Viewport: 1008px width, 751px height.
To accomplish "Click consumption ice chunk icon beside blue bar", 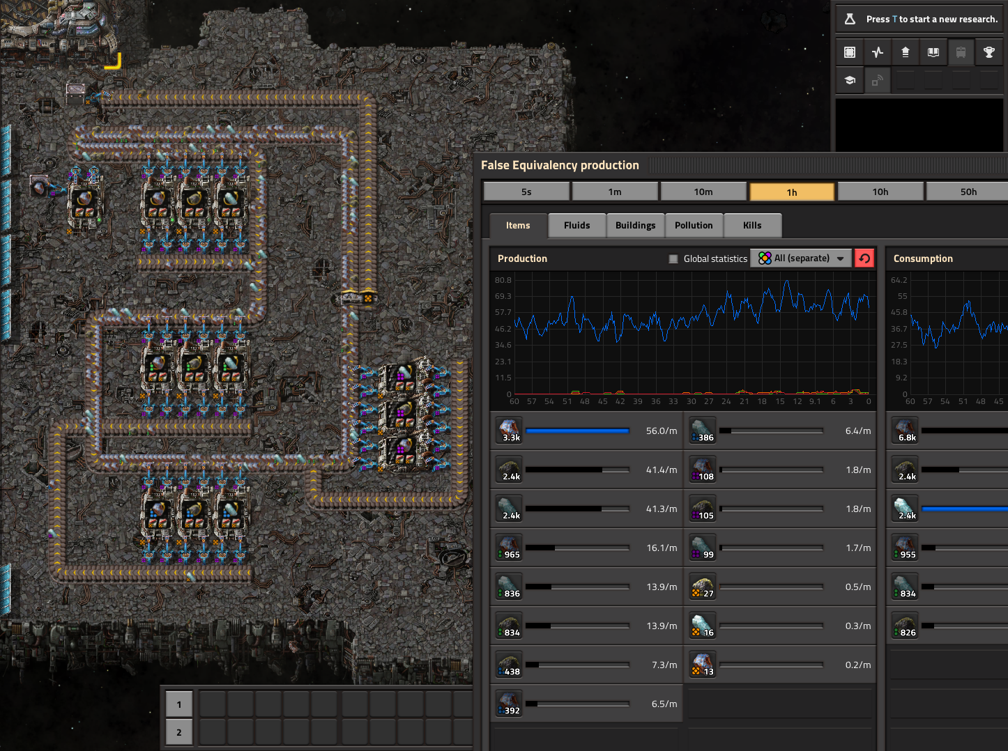I will [x=905, y=509].
